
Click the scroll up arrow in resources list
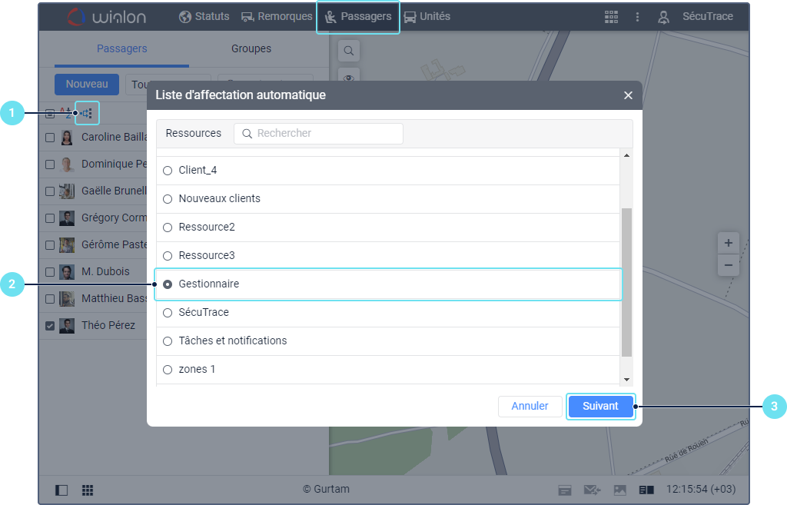click(626, 155)
